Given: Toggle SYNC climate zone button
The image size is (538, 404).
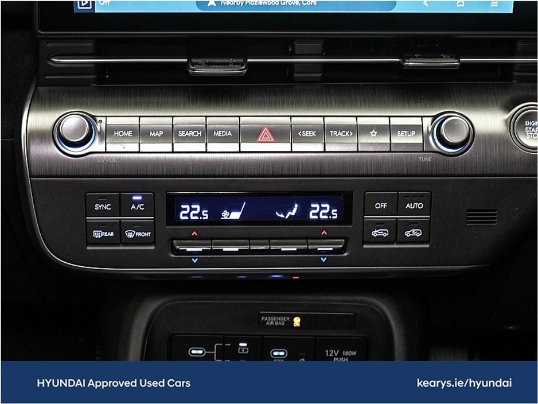Looking at the screenshot, I should 103,206.
